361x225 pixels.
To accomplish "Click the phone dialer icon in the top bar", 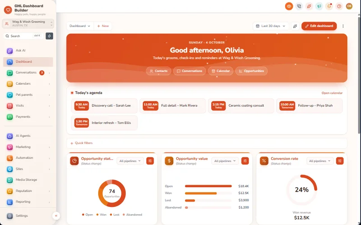I will (x=299, y=6).
